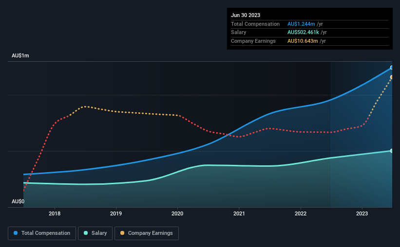The width and height of the screenshot is (400, 247).
Task: Select the 2023 x-axis label
Action: coord(362,213)
